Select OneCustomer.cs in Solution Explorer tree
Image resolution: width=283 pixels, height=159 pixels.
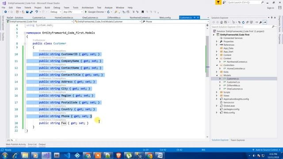[x=234, y=89]
